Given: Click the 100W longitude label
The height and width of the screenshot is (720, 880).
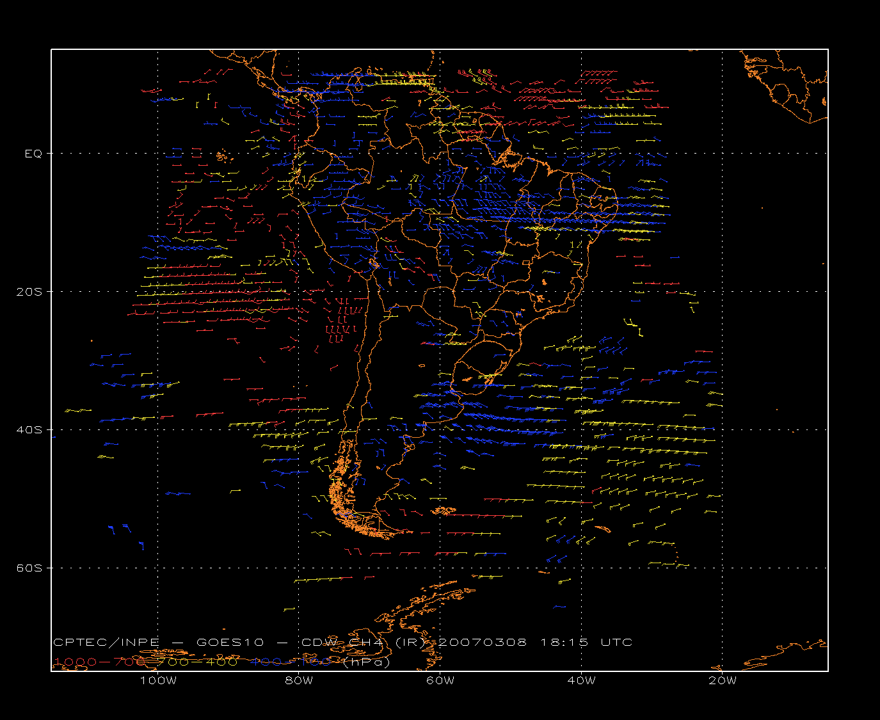Looking at the screenshot, I should pos(158,680).
